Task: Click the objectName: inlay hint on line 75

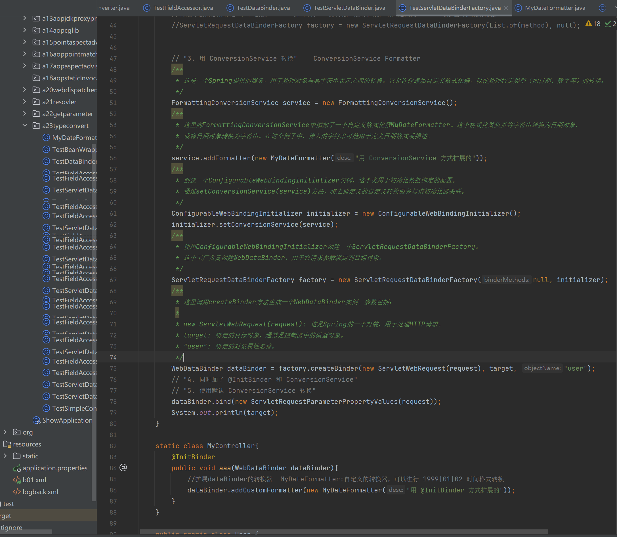Action: (x=542, y=368)
